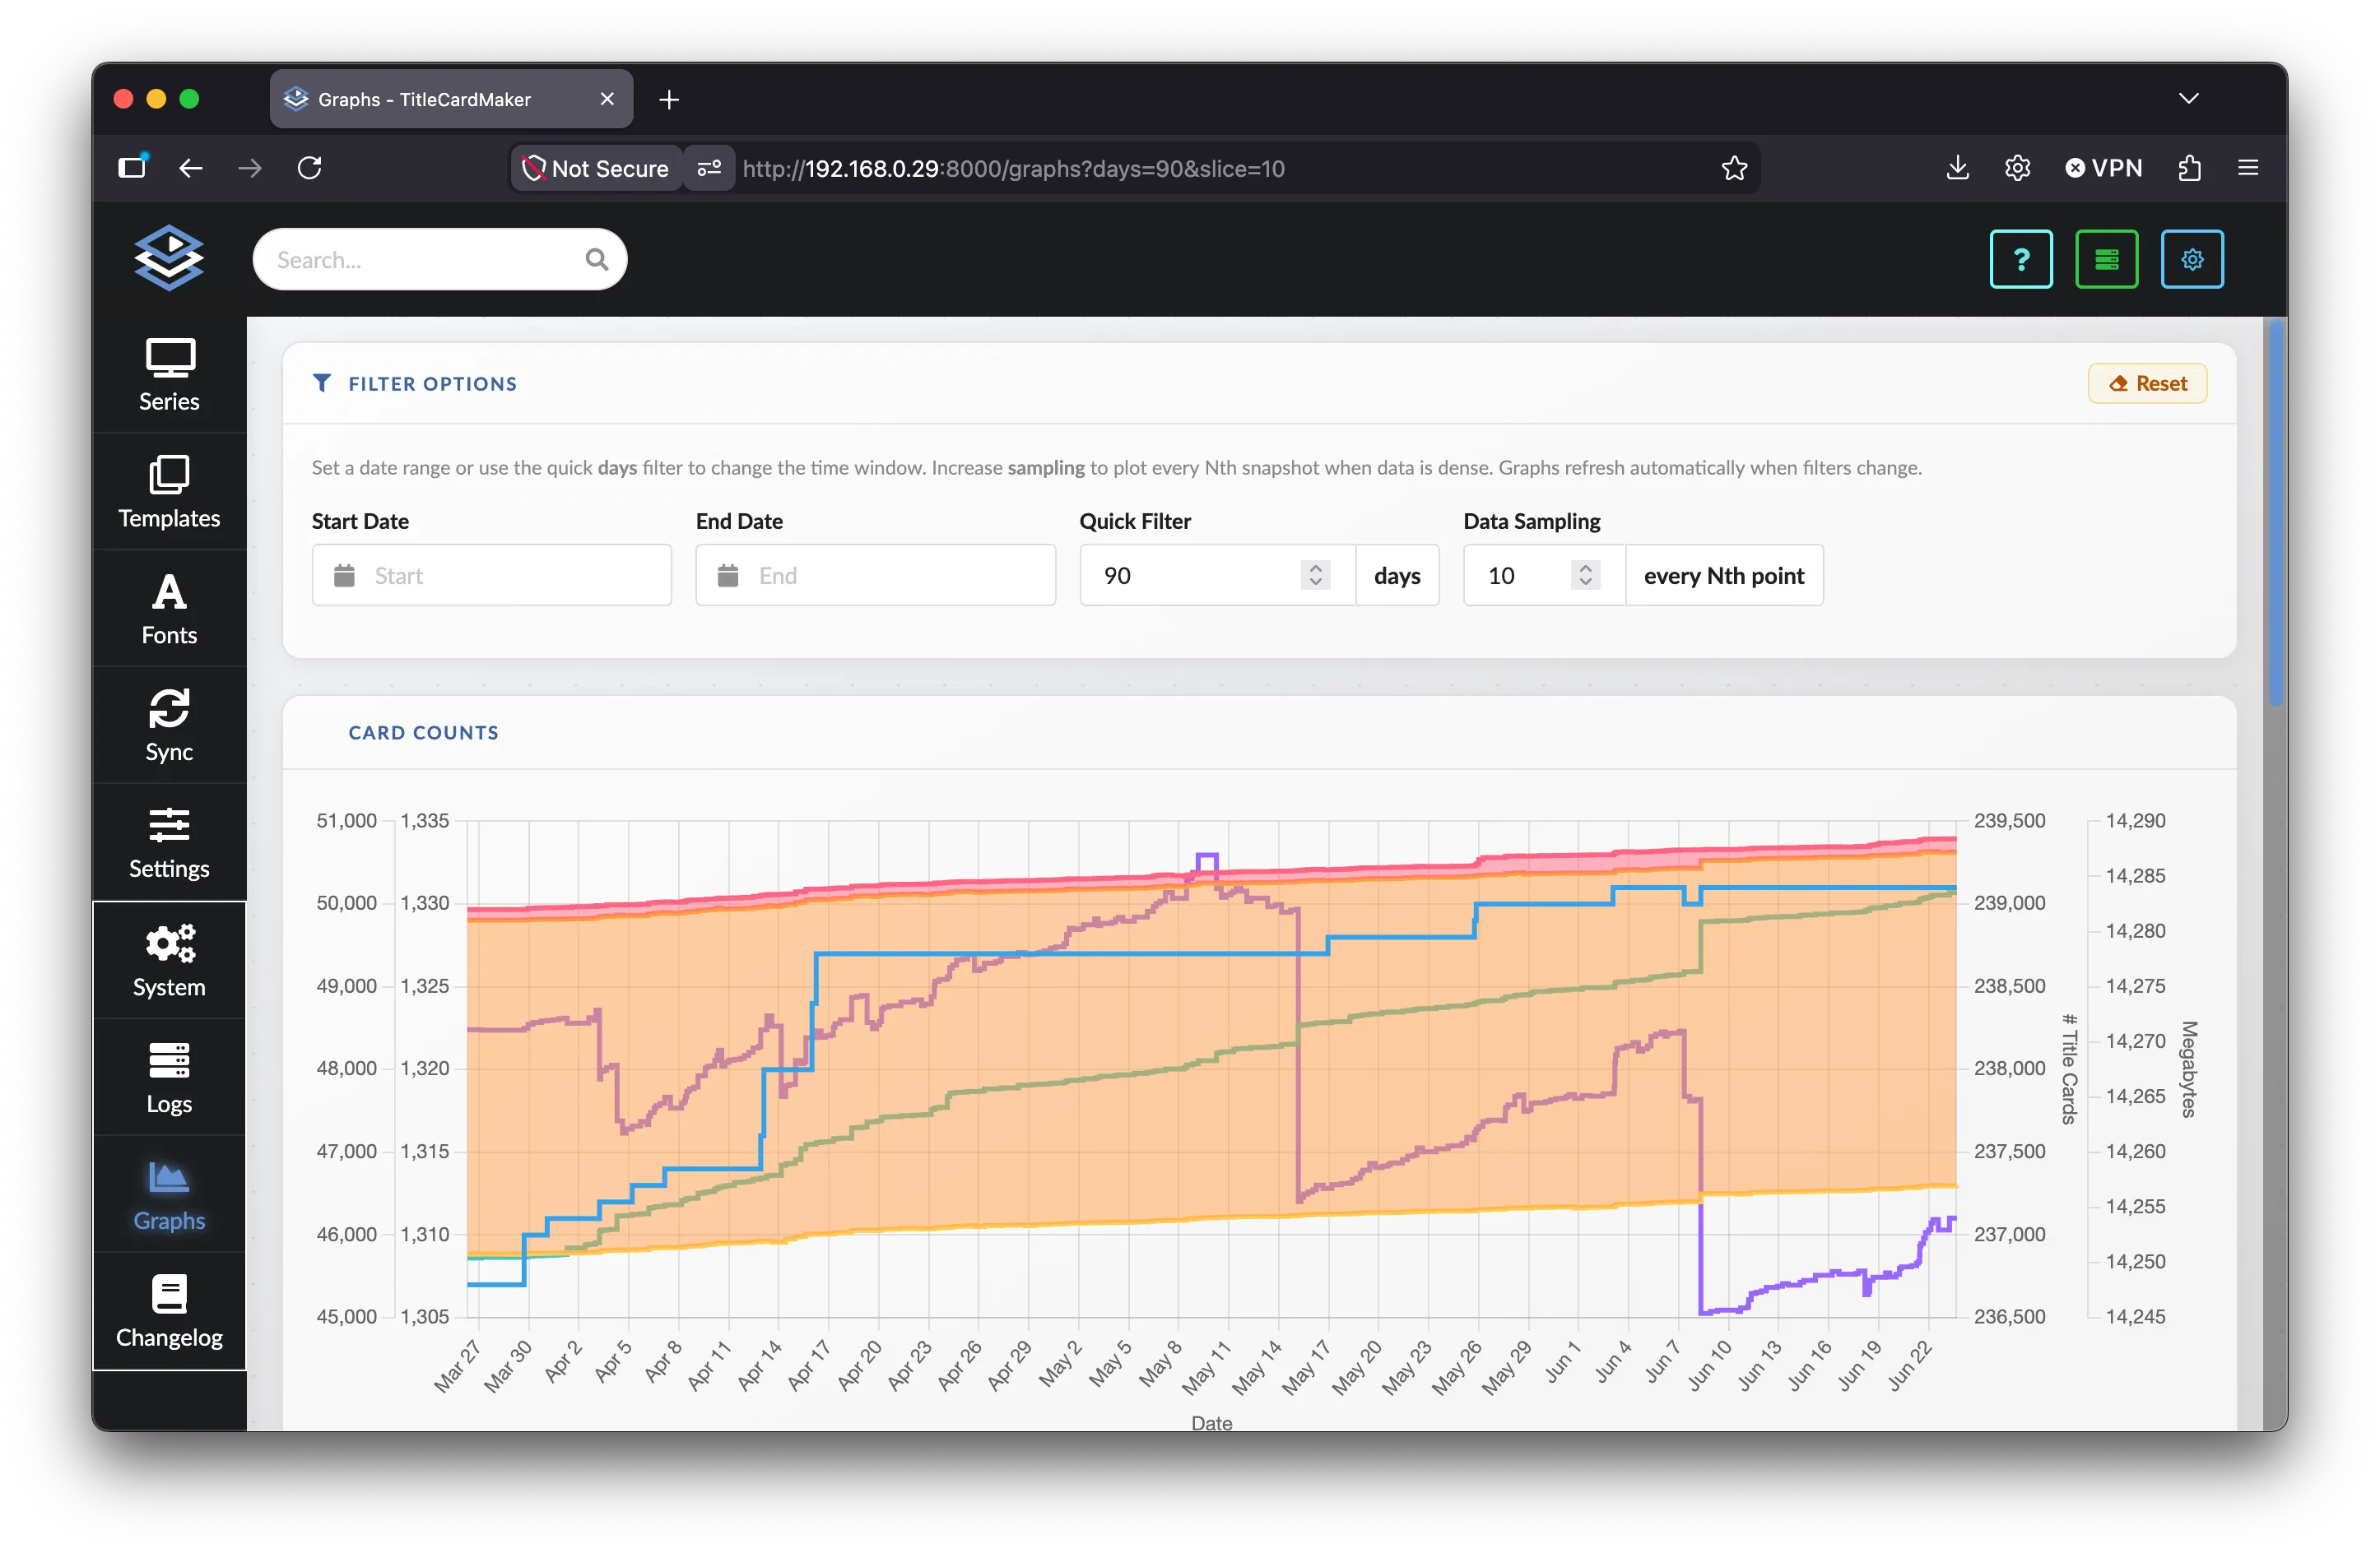This screenshot has height=1553, width=2380.
Task: Click the Data Sampling stepper arrows
Action: click(1586, 576)
